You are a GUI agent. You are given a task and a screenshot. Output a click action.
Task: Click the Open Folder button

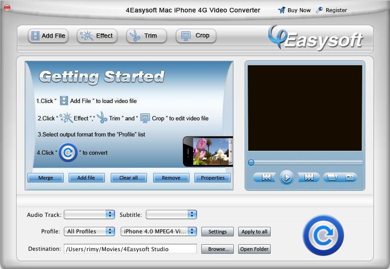[x=254, y=249]
